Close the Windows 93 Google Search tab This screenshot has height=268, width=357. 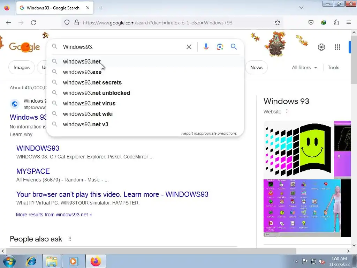click(88, 8)
